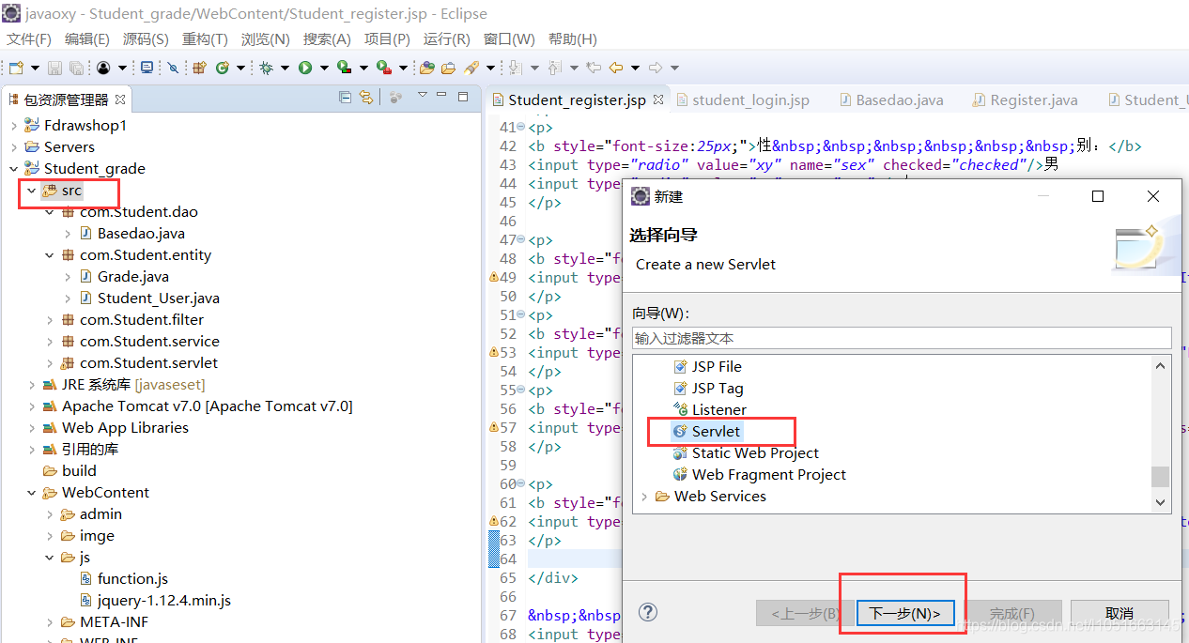Open the 重构(T) menu
The height and width of the screenshot is (643, 1189).
[205, 38]
